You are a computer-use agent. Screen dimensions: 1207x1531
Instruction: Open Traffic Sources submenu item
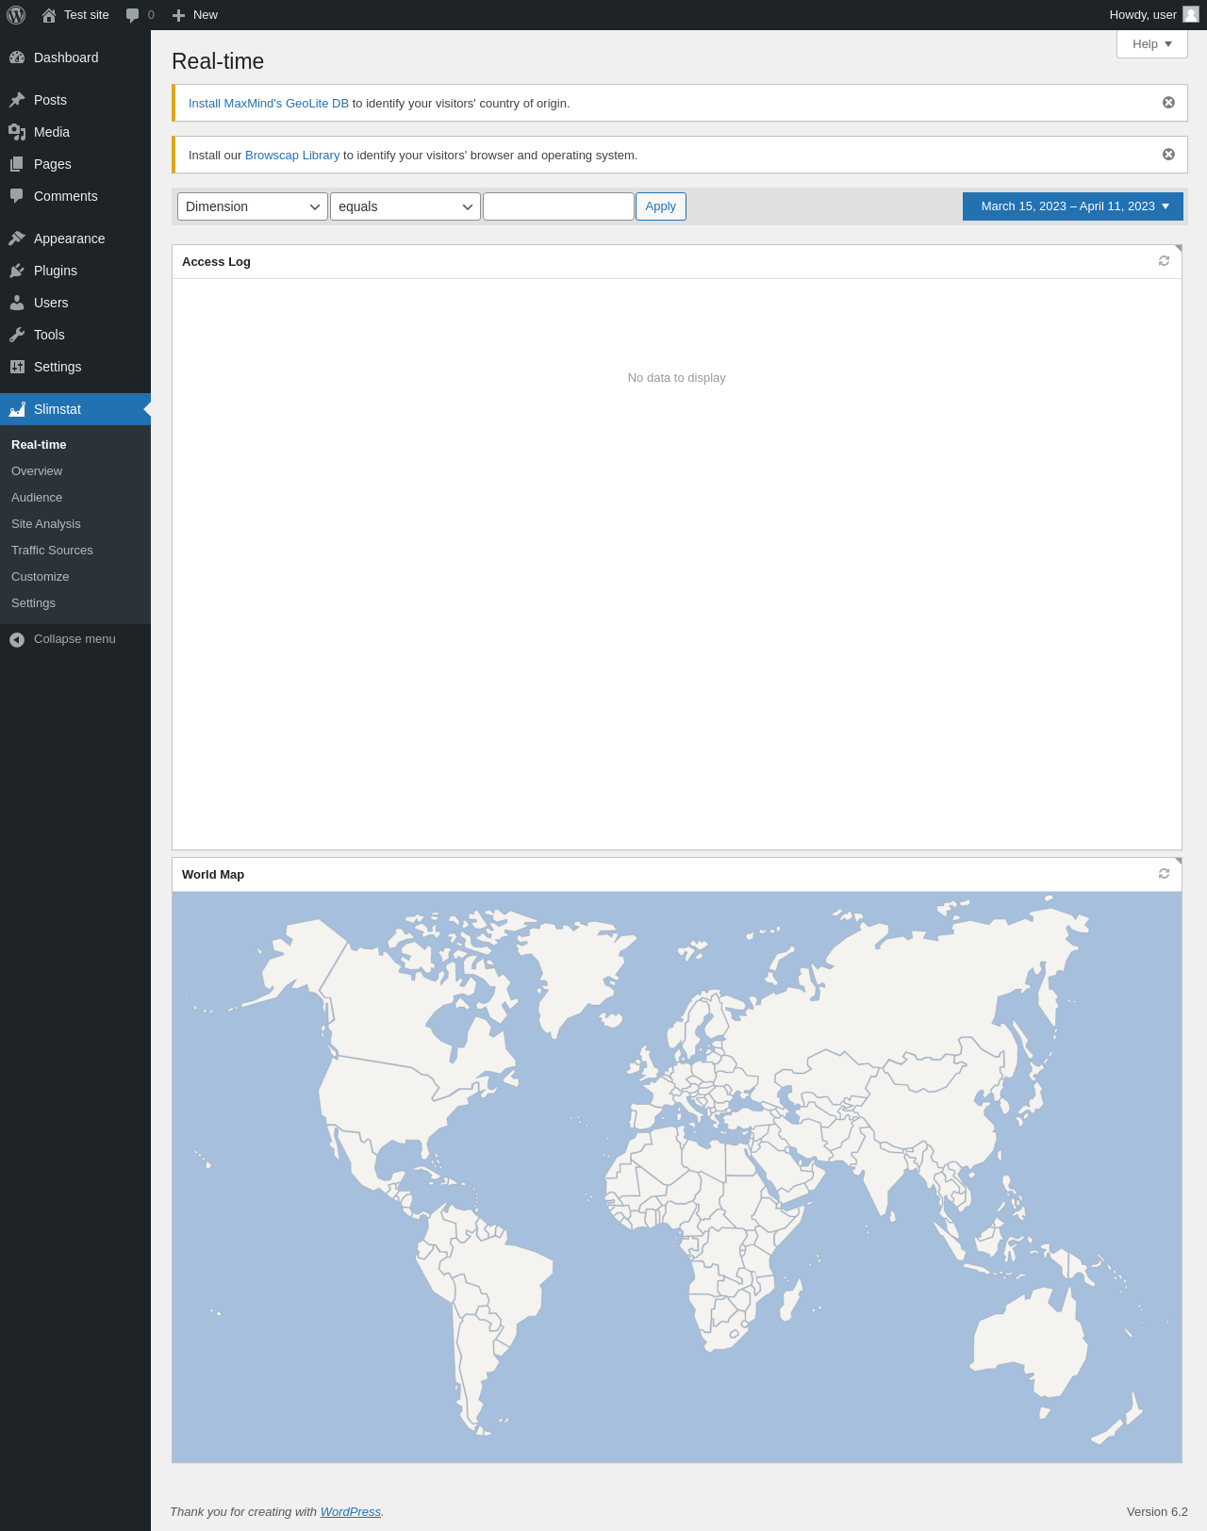point(52,551)
